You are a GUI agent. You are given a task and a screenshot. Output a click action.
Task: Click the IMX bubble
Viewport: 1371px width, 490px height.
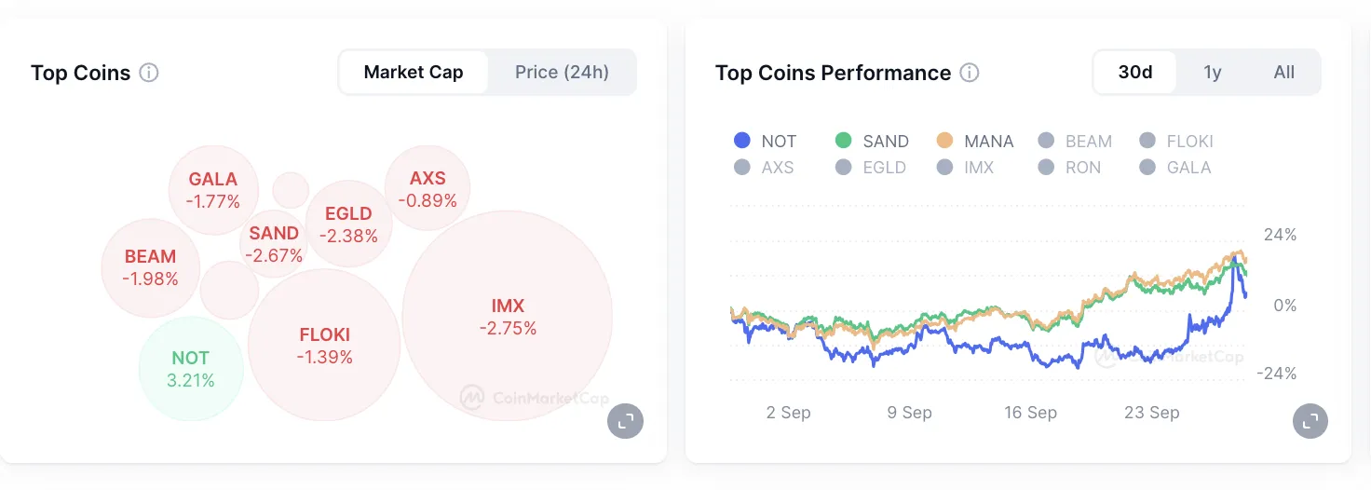(x=508, y=316)
